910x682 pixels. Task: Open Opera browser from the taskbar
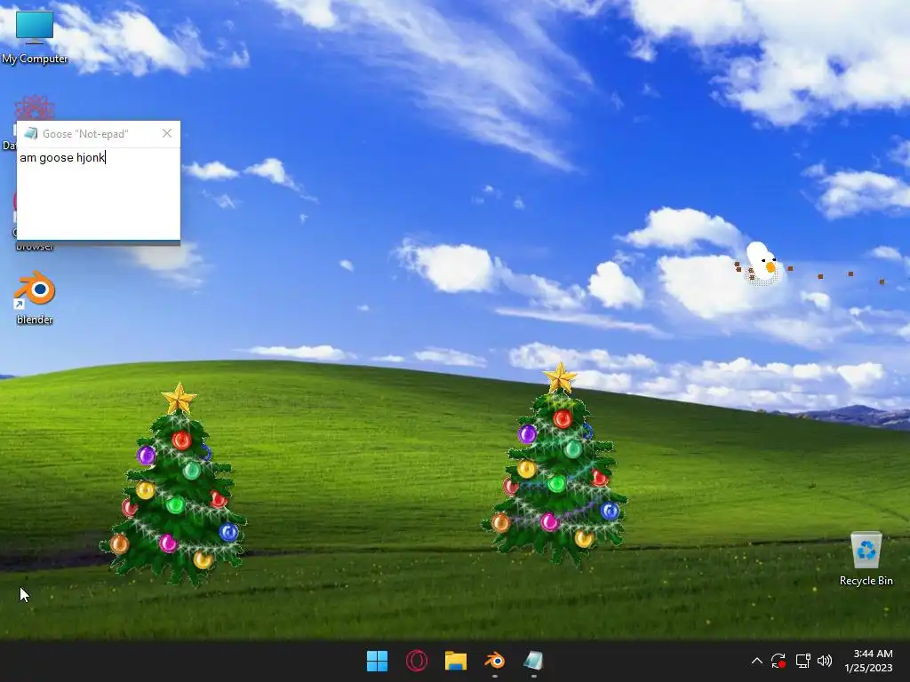(417, 661)
